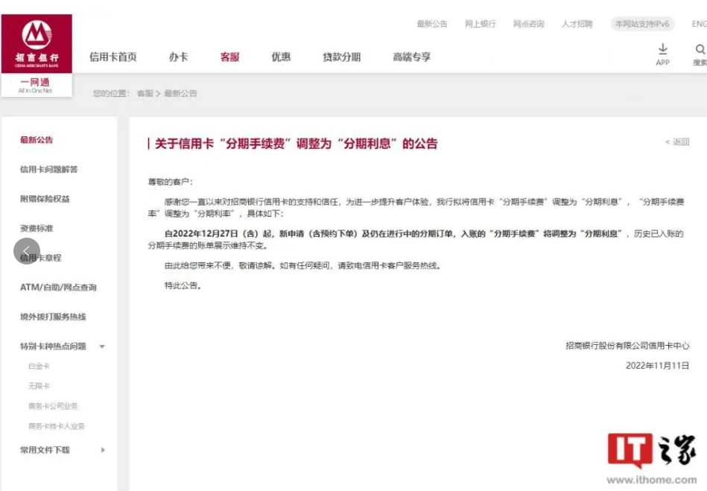The height and width of the screenshot is (491, 707).
Task: Expand 特别卡种热点问题 section arrow
Action: pos(102,346)
